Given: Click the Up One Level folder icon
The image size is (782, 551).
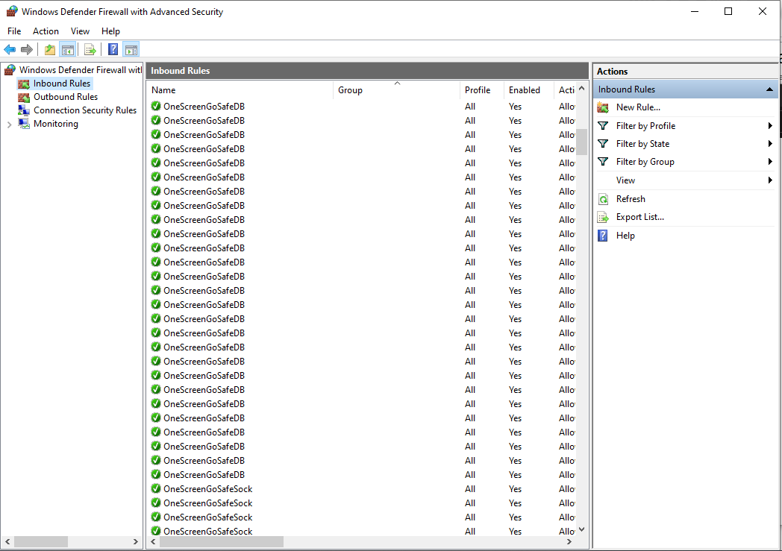Looking at the screenshot, I should [x=50, y=49].
